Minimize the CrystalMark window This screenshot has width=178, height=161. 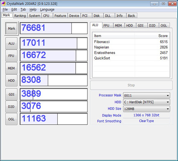pyautogui.click(x=154, y=4)
